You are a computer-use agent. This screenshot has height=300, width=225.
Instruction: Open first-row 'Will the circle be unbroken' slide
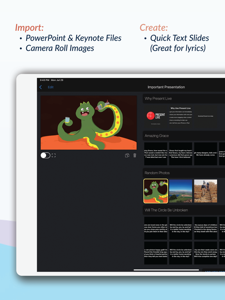tap(180, 228)
